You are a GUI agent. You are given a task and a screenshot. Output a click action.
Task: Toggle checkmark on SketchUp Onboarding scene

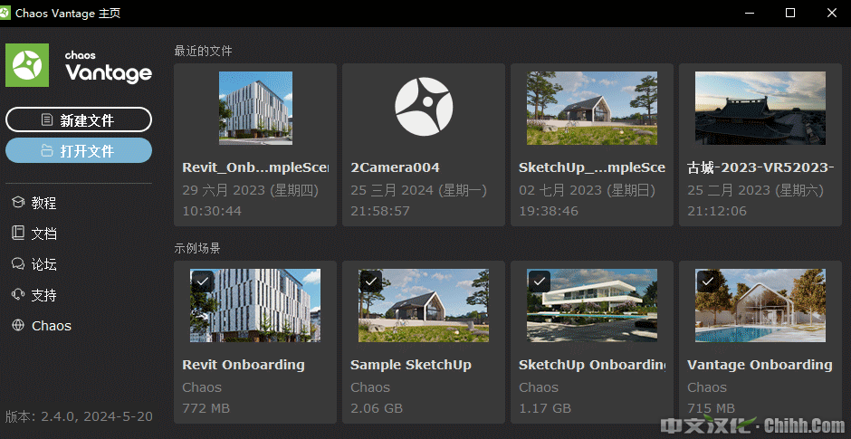pyautogui.click(x=540, y=281)
